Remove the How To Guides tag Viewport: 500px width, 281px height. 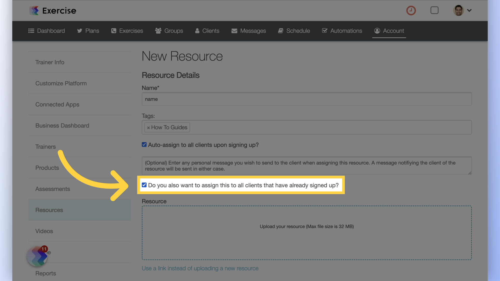[x=148, y=127]
